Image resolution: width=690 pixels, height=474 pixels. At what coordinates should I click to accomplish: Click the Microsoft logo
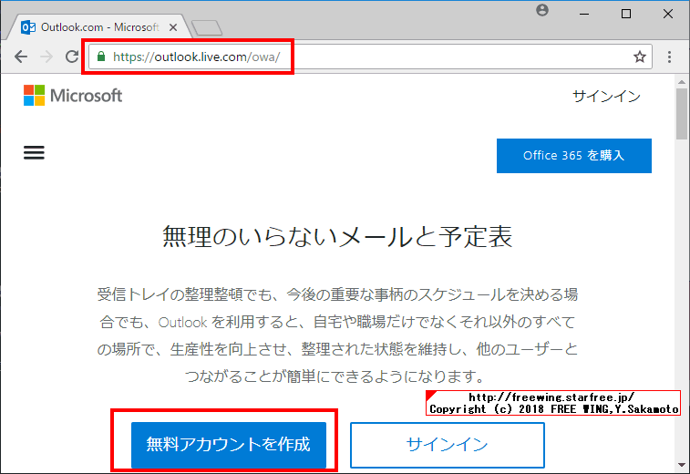(x=73, y=96)
